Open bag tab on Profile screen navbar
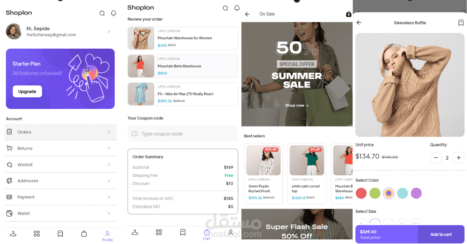This screenshot has width=467, height=244. tap(84, 233)
